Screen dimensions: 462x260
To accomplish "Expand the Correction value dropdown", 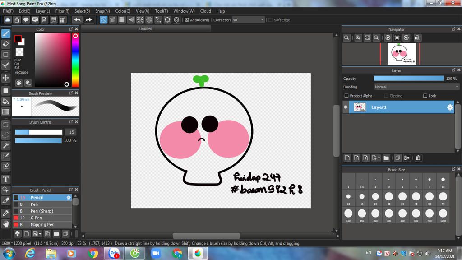I will pyautogui.click(x=262, y=20).
